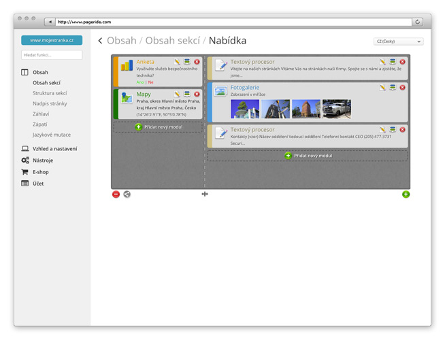Select Jazykové mutace menu item

pyautogui.click(x=52, y=135)
